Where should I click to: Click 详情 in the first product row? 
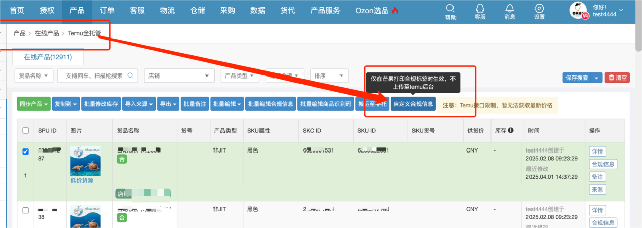[597, 151]
